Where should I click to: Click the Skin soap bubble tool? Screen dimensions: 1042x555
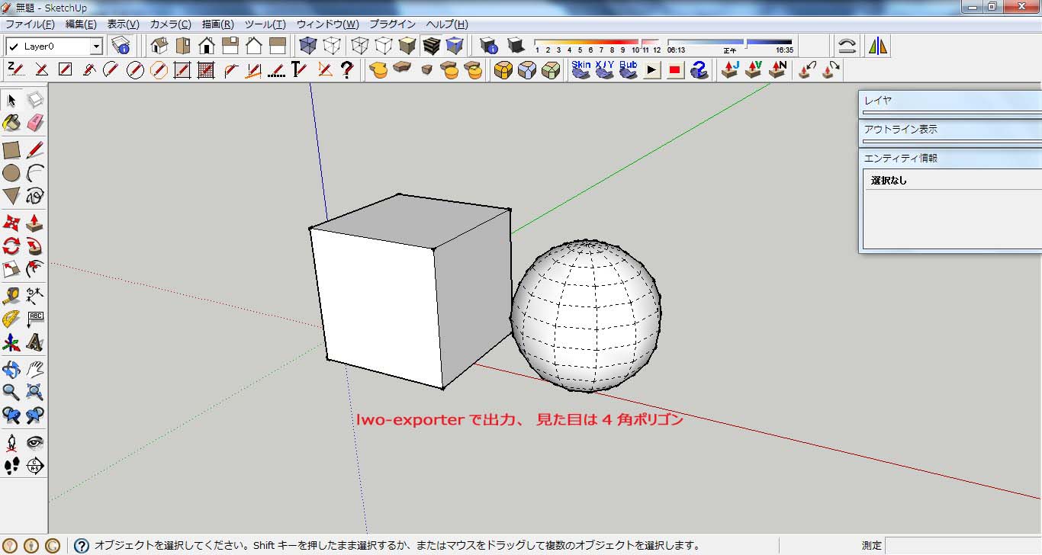581,70
